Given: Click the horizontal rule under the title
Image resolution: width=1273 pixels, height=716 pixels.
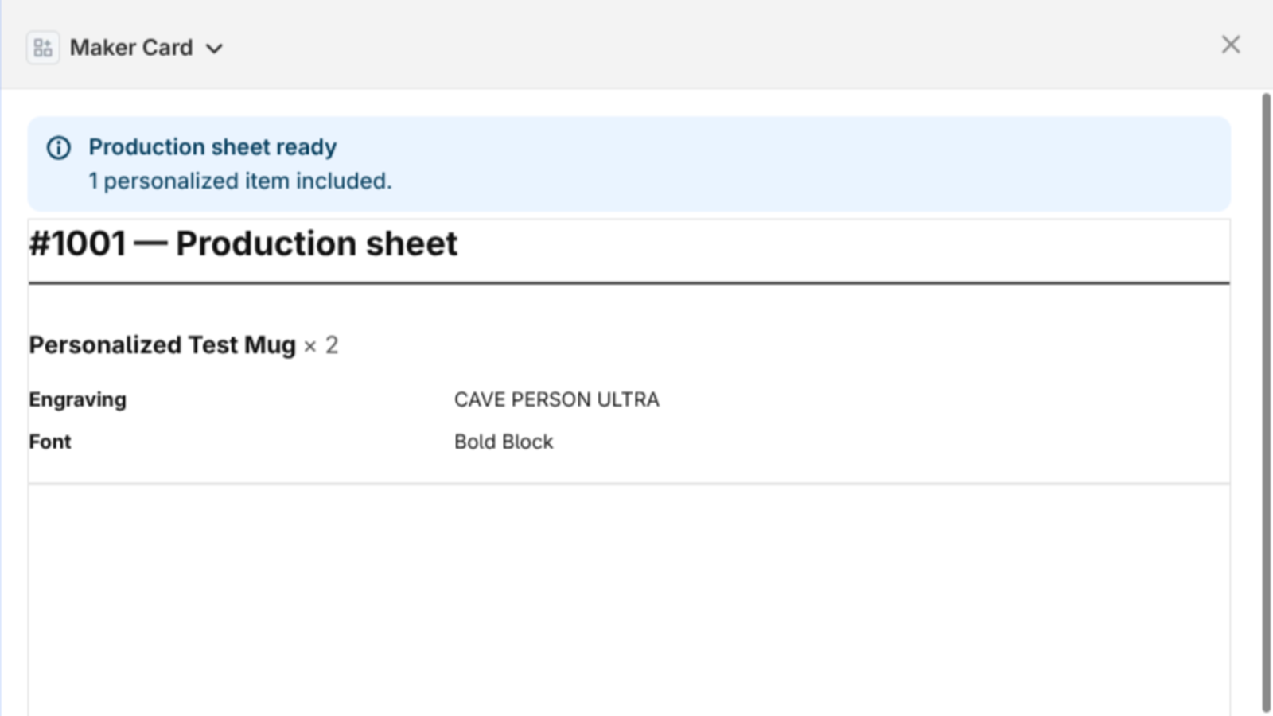Looking at the screenshot, I should [629, 282].
